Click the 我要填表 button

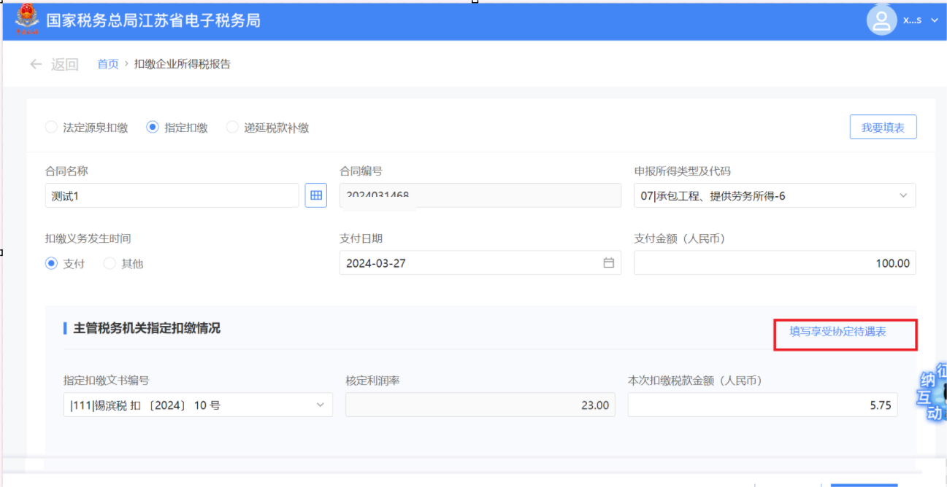click(x=883, y=128)
